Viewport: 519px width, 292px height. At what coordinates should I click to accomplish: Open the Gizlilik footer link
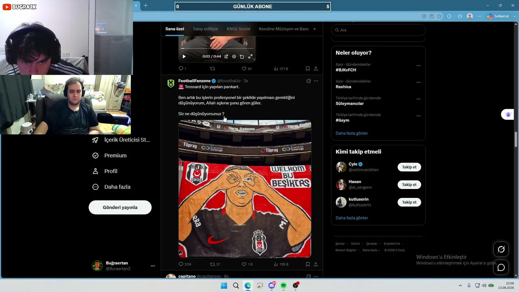(x=355, y=244)
